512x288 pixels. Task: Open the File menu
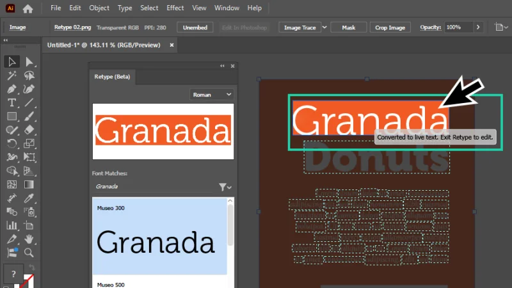(x=56, y=8)
